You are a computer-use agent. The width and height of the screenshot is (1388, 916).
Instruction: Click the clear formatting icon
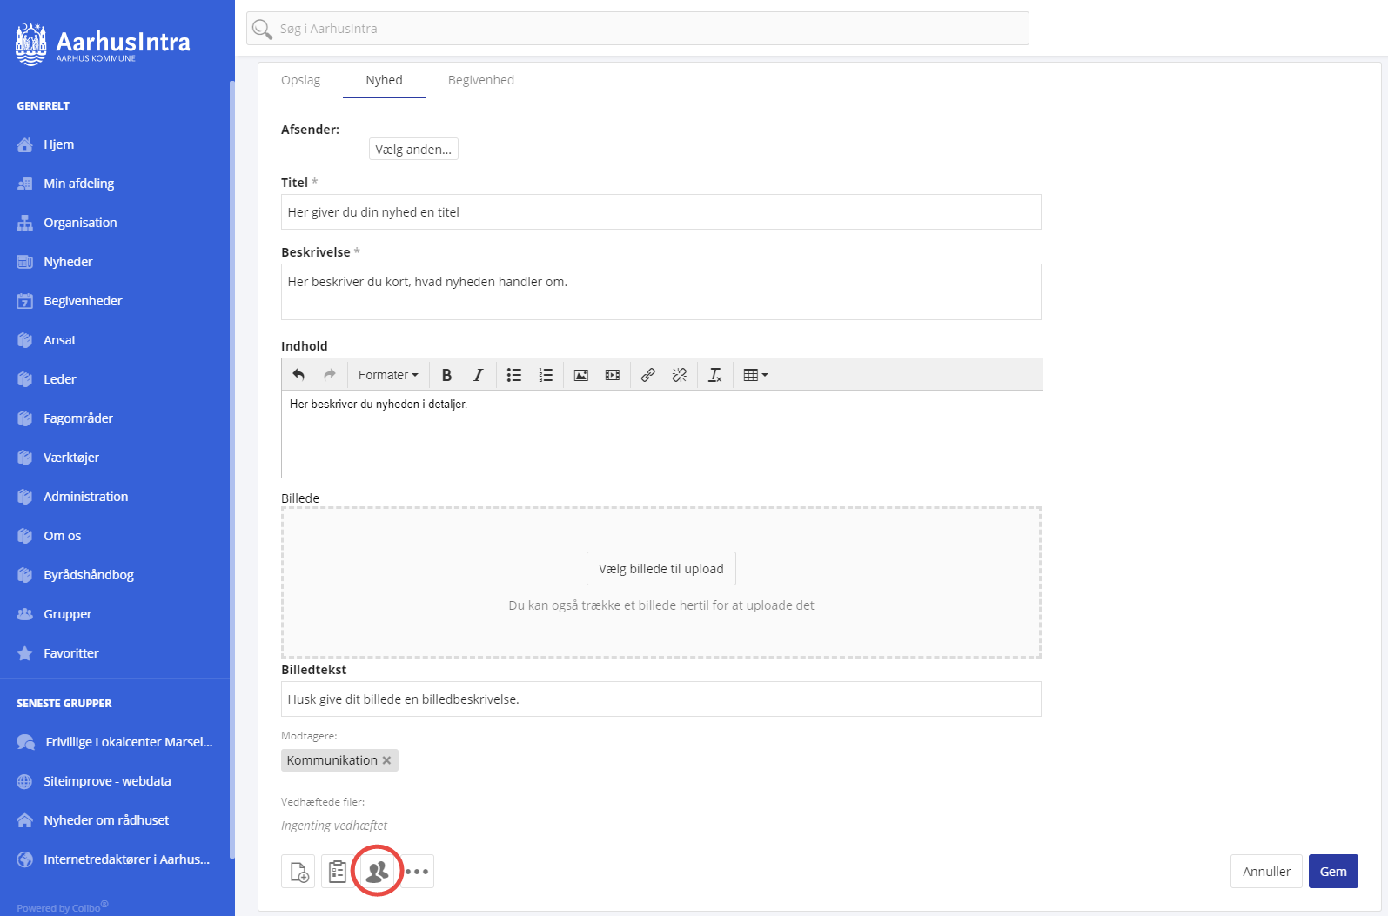(x=714, y=375)
